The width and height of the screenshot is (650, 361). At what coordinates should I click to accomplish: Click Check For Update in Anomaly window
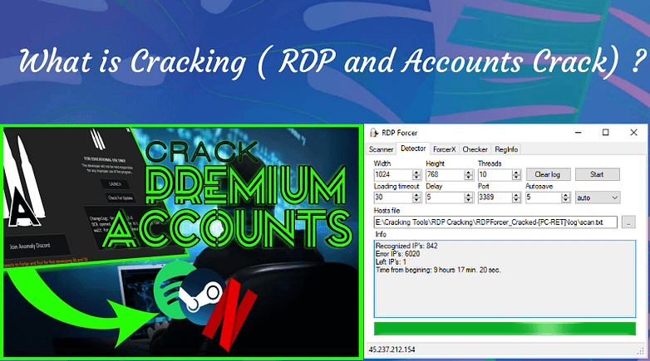click(121, 198)
